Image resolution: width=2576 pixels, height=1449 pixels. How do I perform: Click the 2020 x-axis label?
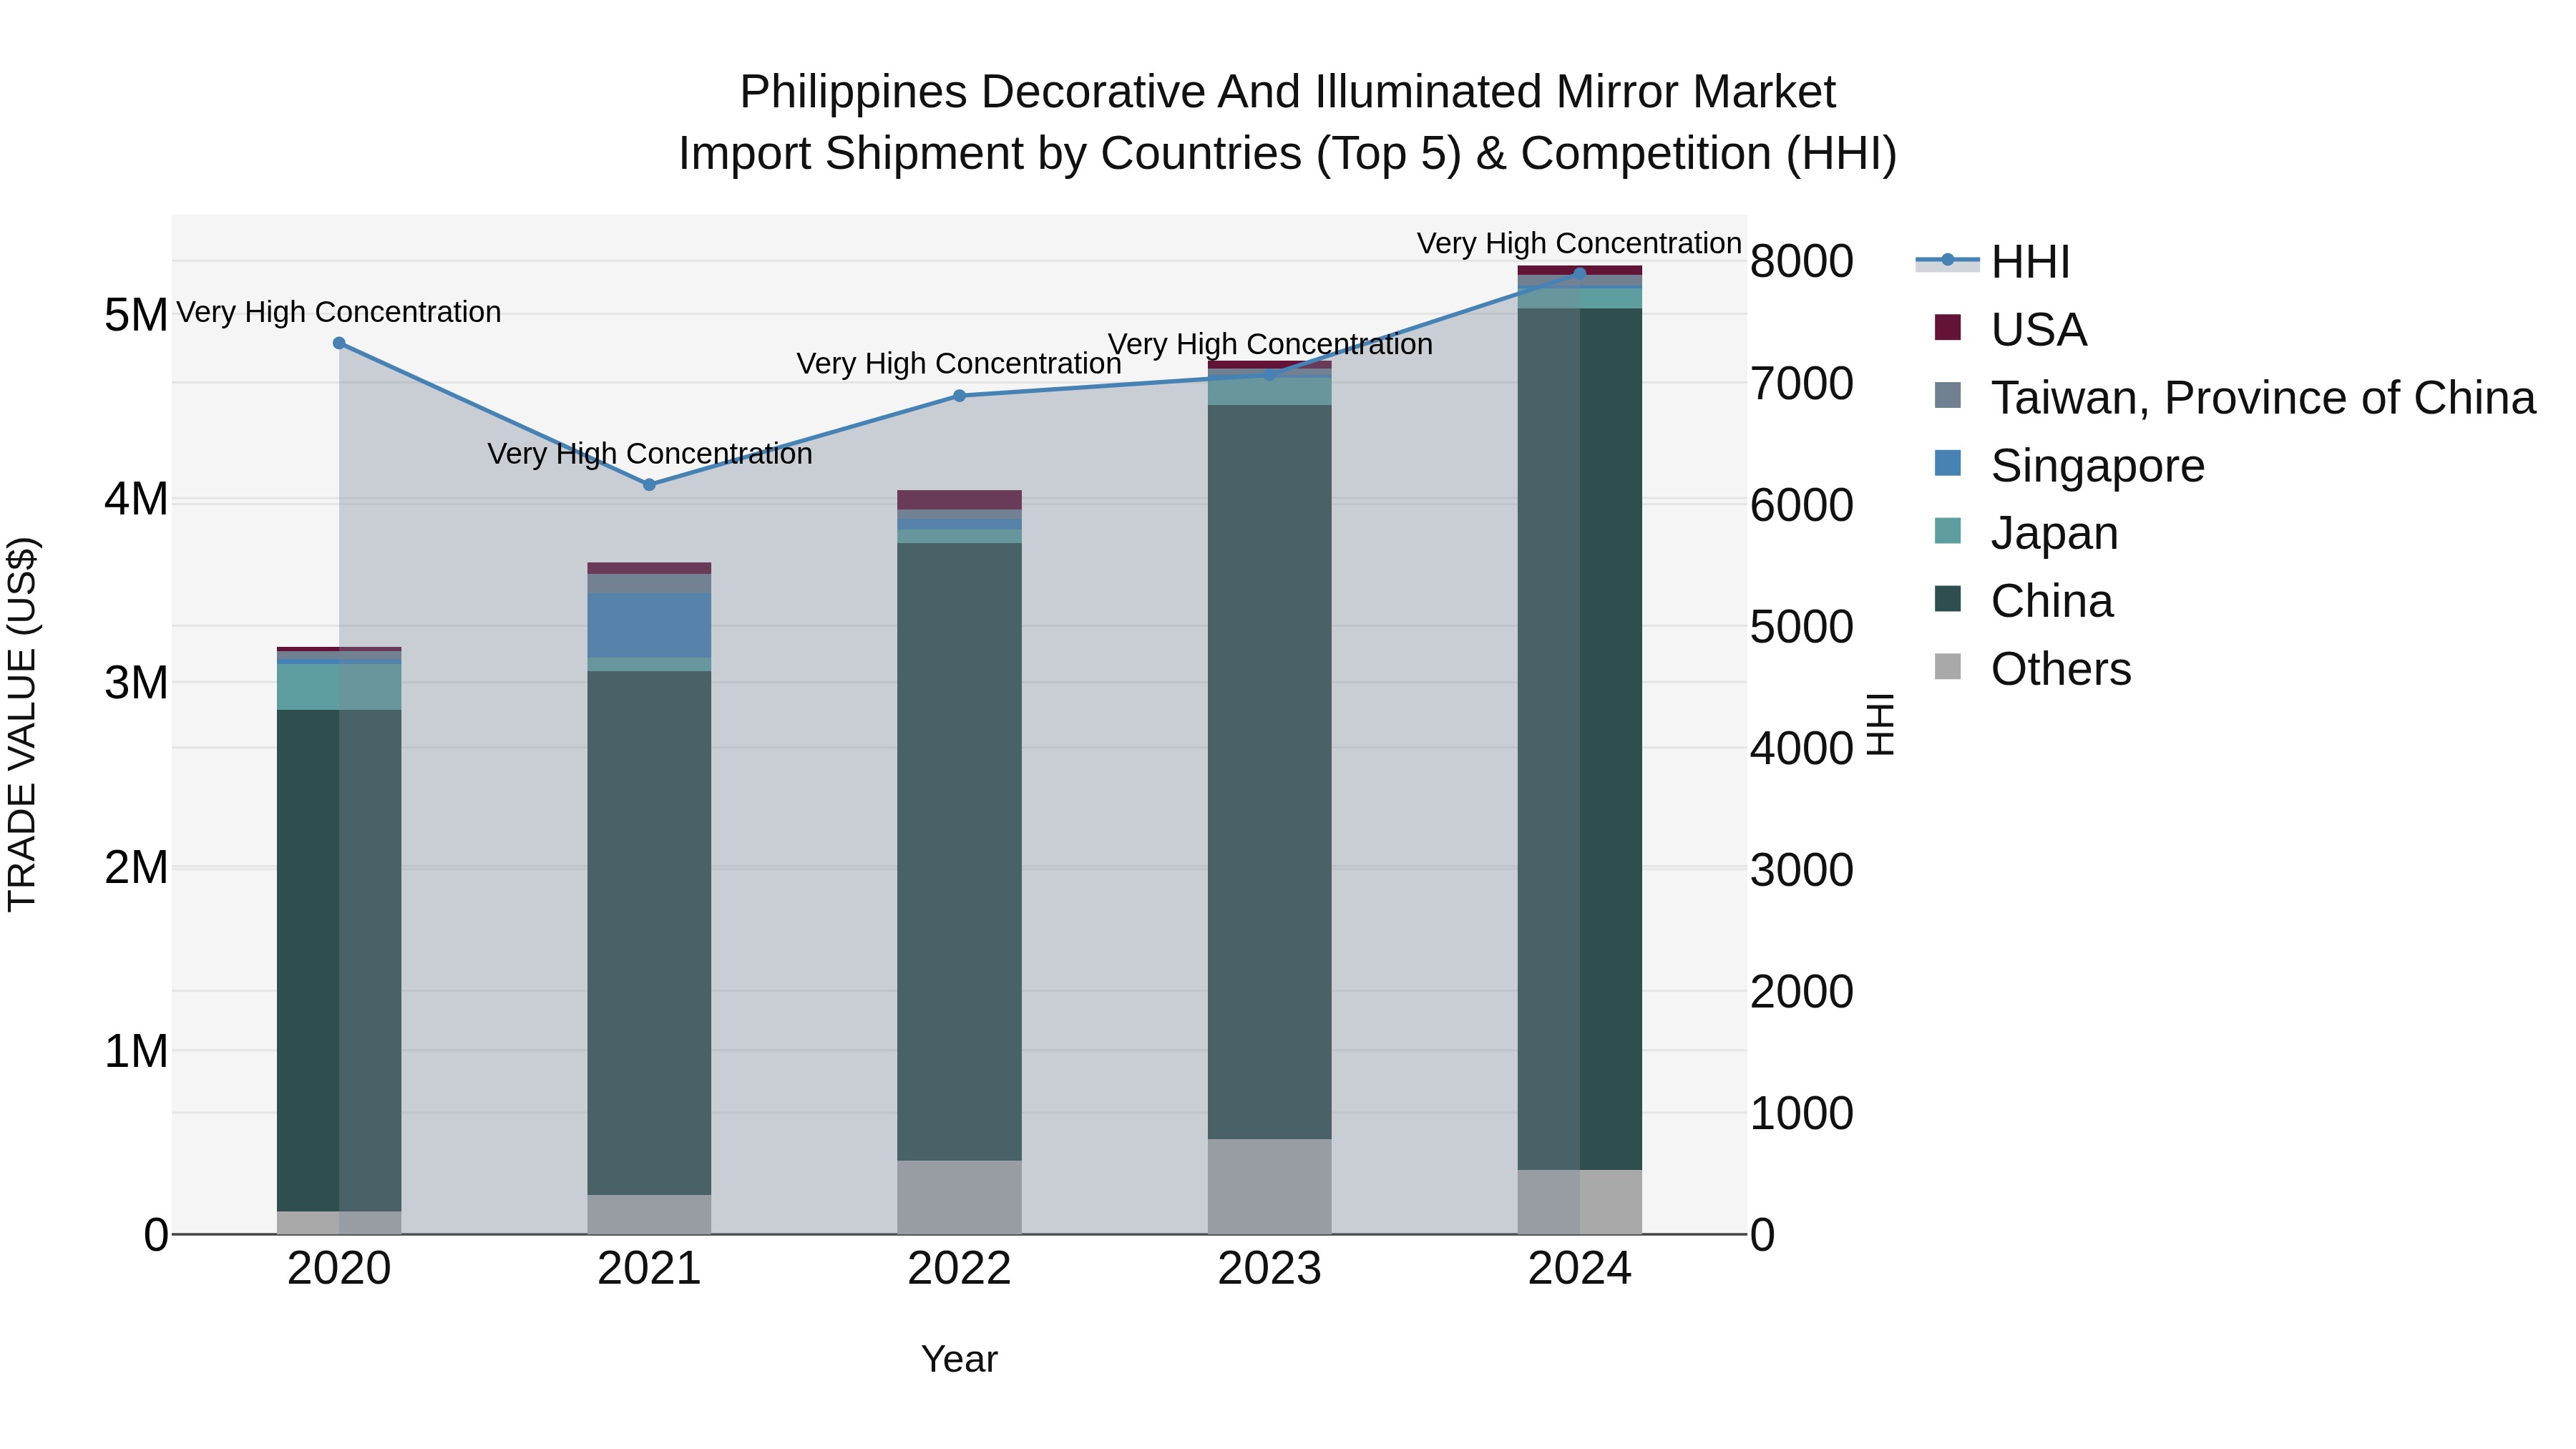(x=339, y=1269)
